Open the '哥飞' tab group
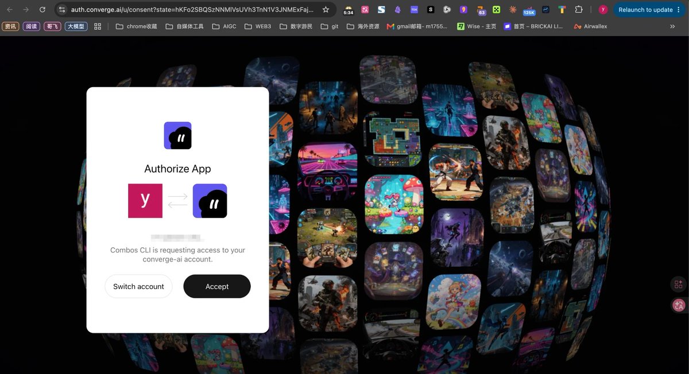Image resolution: width=689 pixels, height=374 pixels. pos(52,26)
